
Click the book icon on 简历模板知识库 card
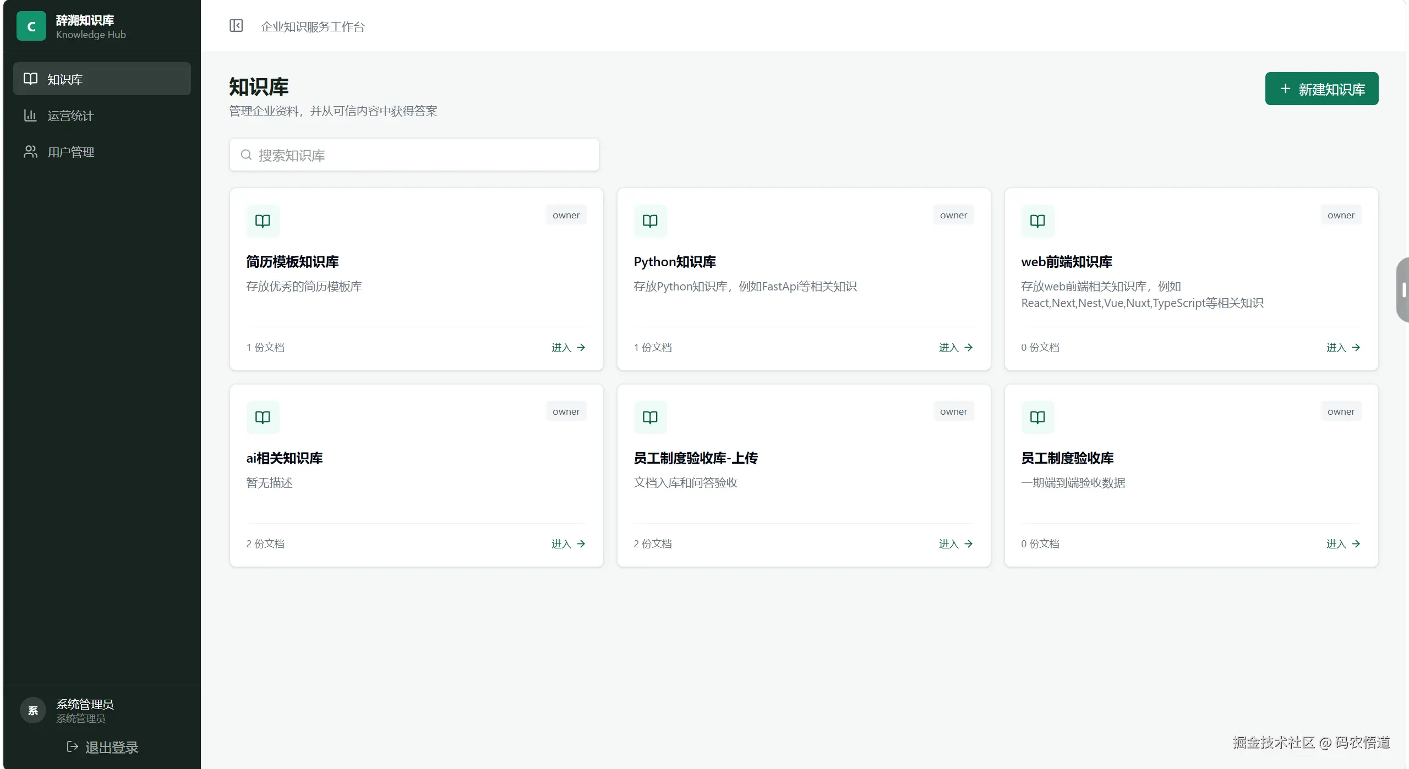[263, 221]
